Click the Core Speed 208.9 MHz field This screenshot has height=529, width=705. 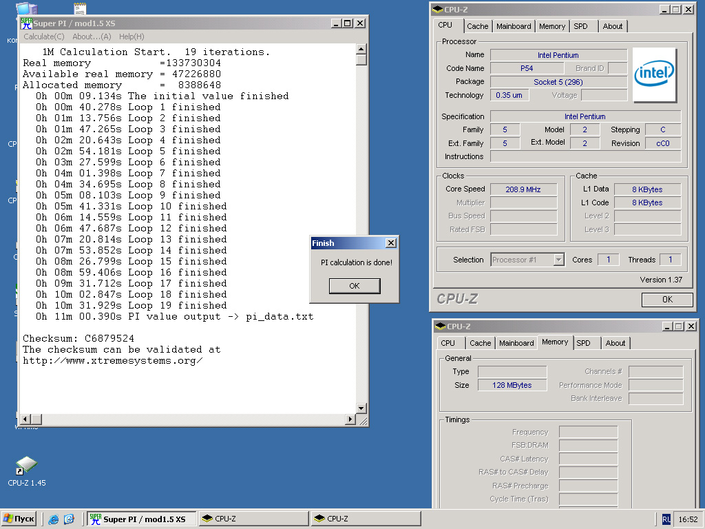[x=523, y=189]
